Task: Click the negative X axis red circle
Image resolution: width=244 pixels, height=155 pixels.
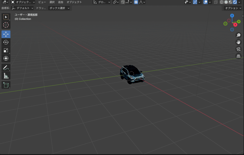Action: (229, 20)
